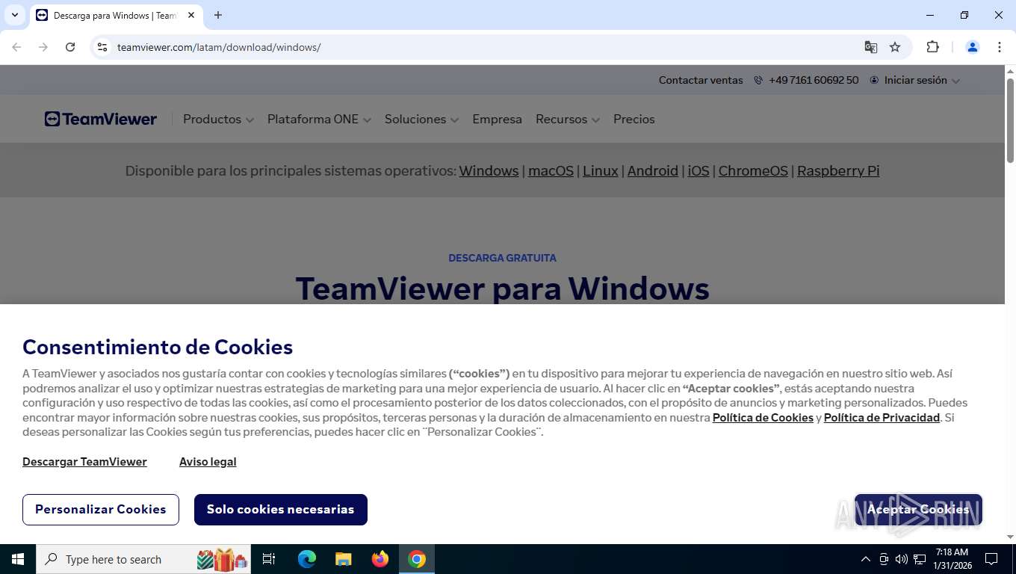Open the ChromeOS download link

click(753, 170)
